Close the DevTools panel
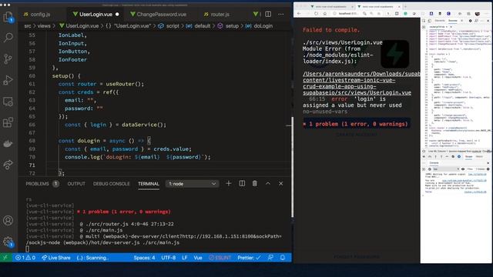 [x=488, y=21]
